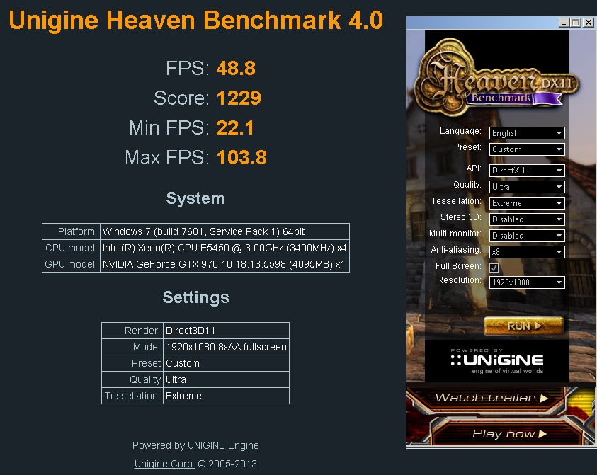Image resolution: width=597 pixels, height=475 pixels.
Task: Click the RUN button
Action: 523,326
